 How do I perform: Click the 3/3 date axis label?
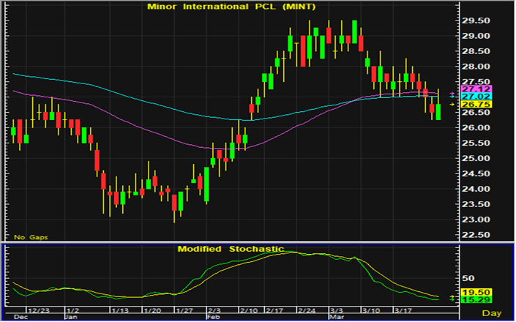coord(337,310)
